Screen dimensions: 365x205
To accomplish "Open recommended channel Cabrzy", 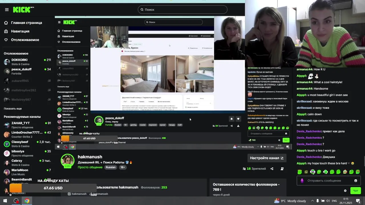I will click(x=27, y=163).
